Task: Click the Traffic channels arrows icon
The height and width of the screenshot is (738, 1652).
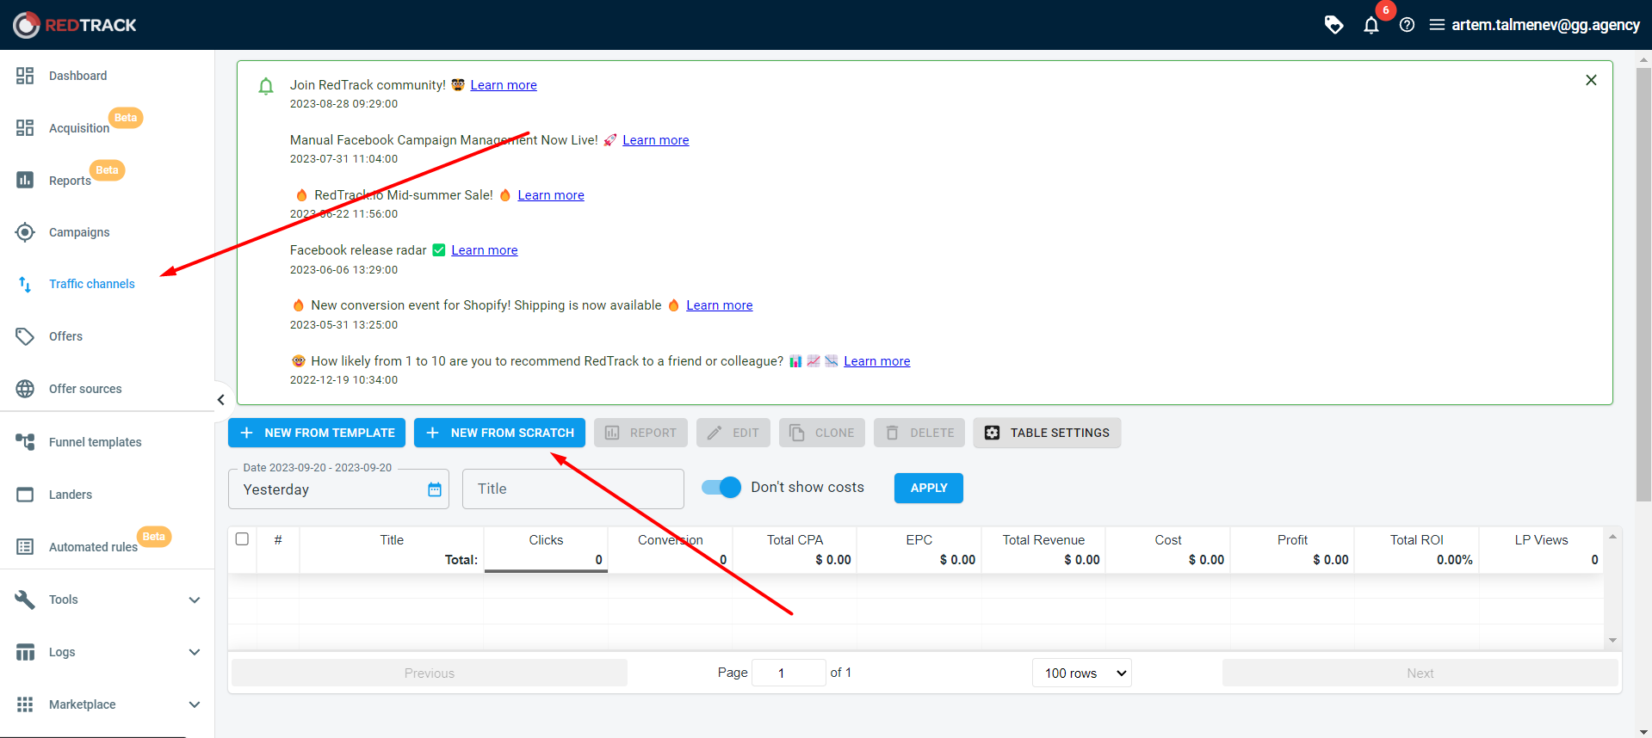Action: tap(25, 284)
